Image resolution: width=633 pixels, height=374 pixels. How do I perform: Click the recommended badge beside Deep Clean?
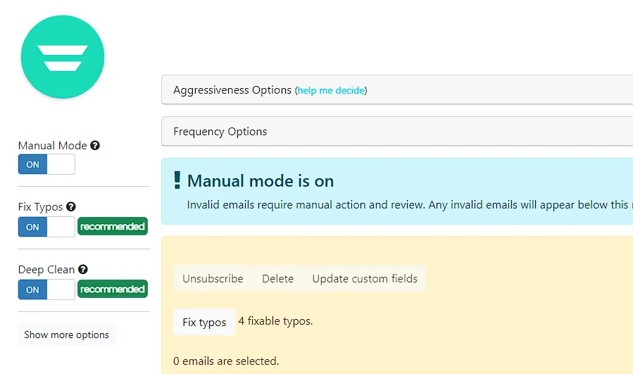pyautogui.click(x=113, y=289)
